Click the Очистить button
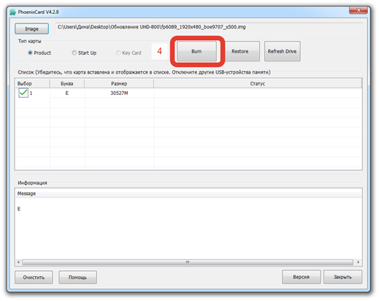This screenshot has height=301, width=379. (x=34, y=277)
